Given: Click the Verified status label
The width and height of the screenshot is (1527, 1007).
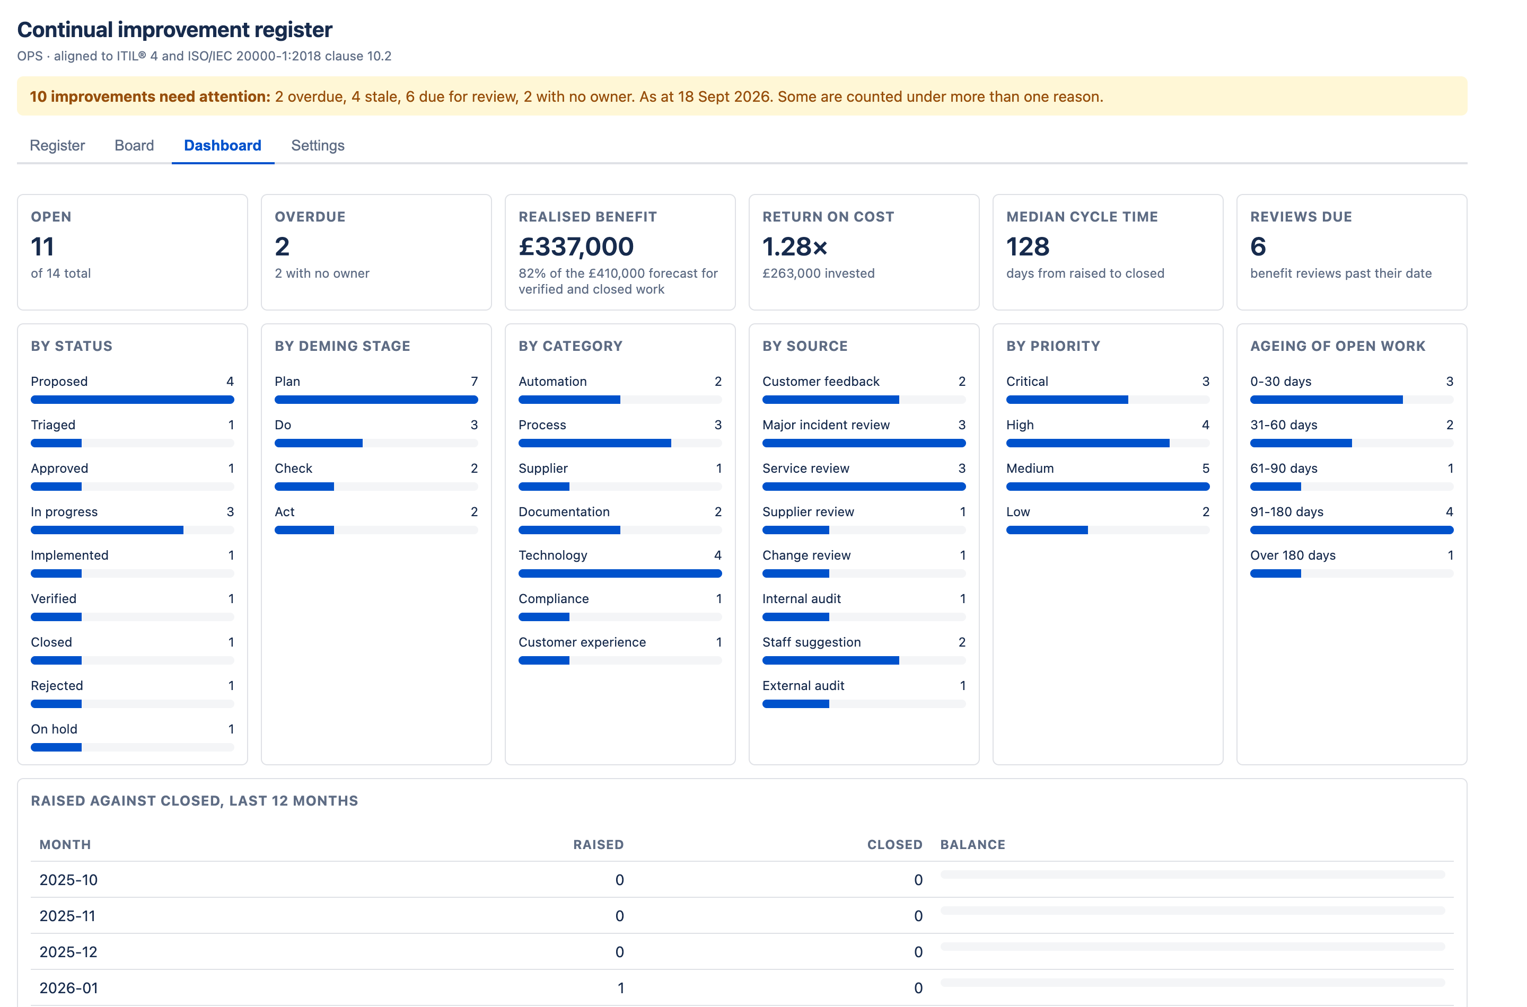Looking at the screenshot, I should pos(54,598).
